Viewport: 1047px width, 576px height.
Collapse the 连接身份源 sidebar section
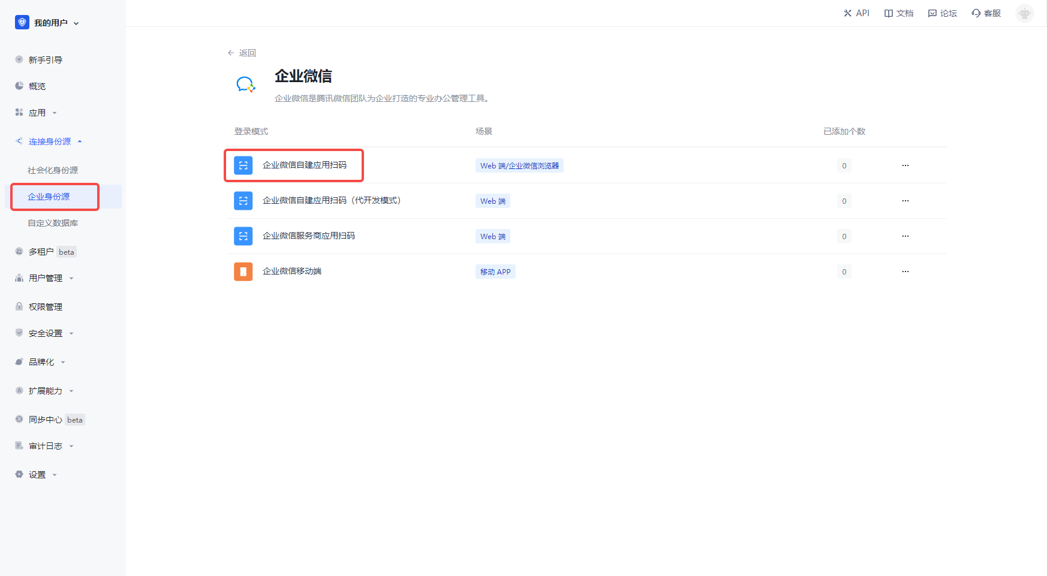click(x=50, y=141)
